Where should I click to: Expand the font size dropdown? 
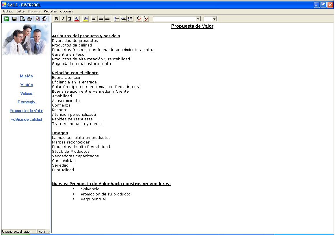[214, 19]
